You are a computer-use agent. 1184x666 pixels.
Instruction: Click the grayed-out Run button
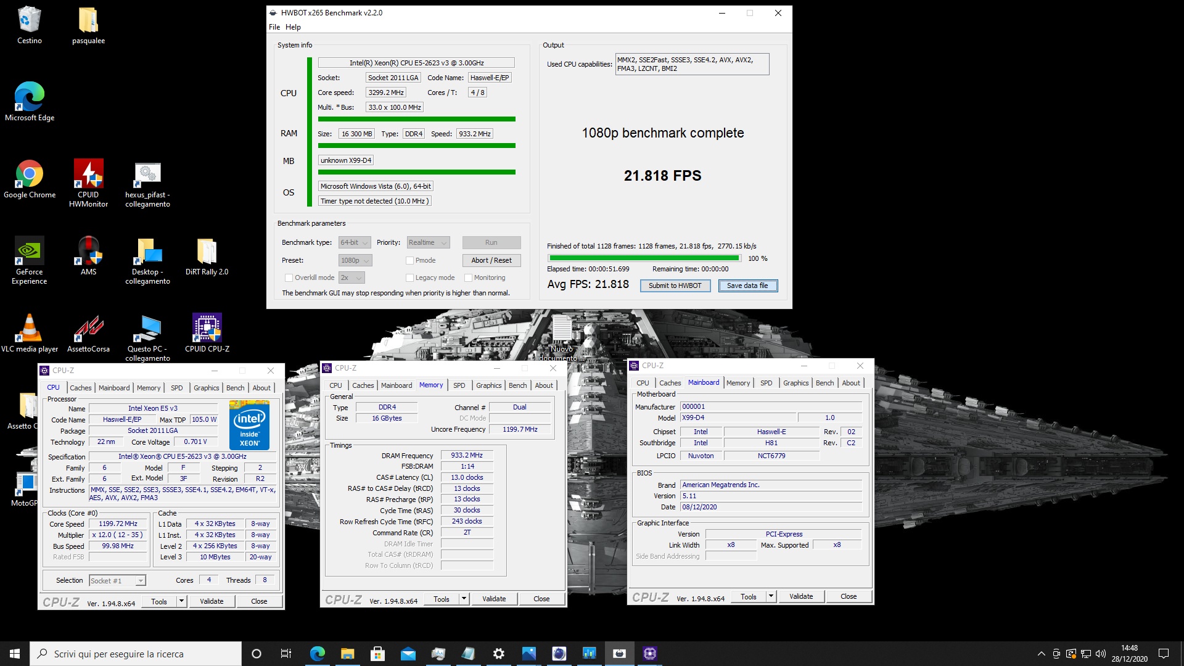tap(491, 242)
